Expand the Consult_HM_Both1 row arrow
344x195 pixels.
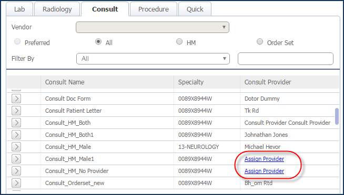(16, 135)
